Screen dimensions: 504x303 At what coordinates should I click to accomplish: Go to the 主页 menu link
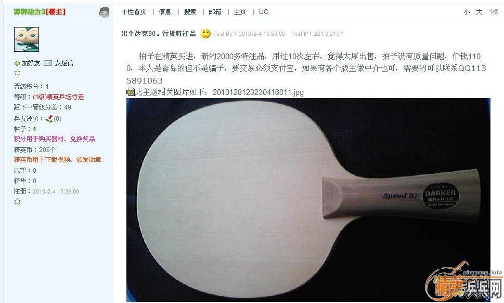(x=240, y=12)
